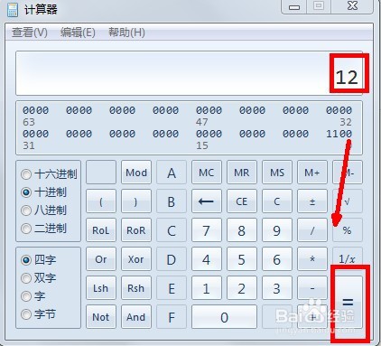Click the C clear button next to CE
Image resolution: width=381 pixels, height=346 pixels.
point(277,201)
